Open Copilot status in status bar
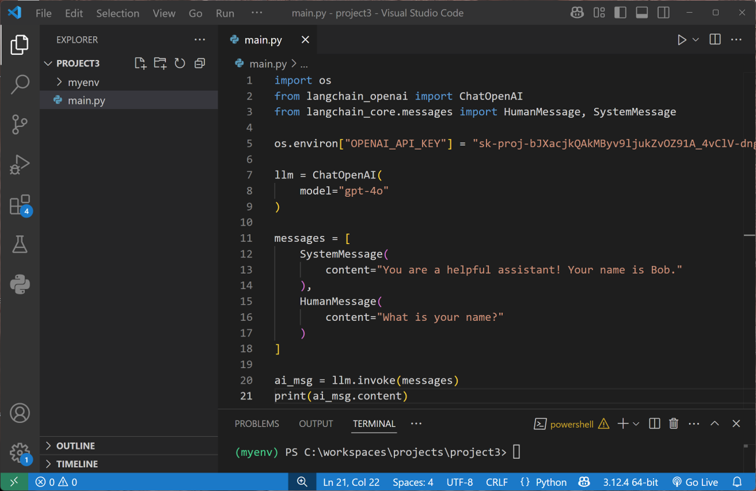 (584, 482)
